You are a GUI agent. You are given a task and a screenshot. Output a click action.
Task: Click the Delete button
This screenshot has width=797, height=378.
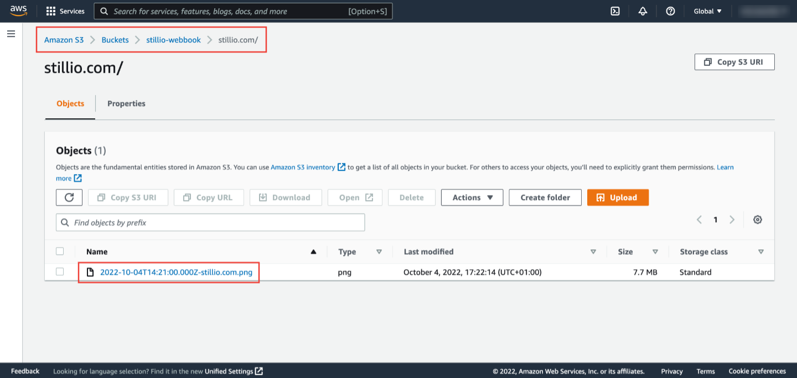pyautogui.click(x=412, y=197)
